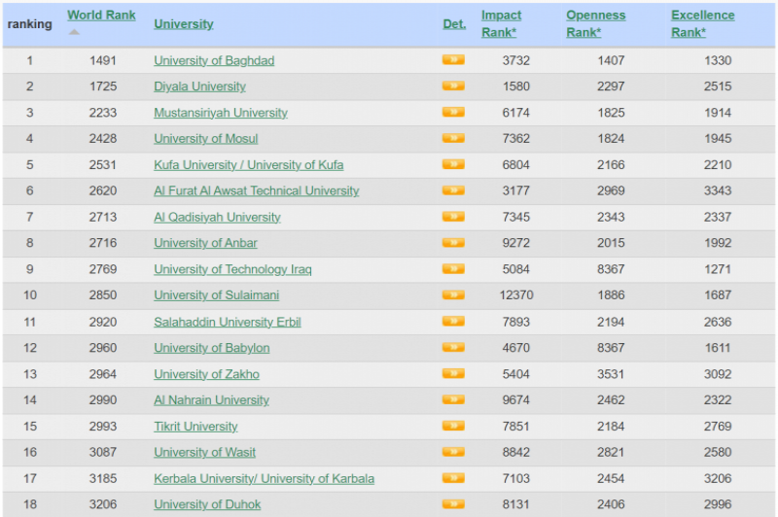Click details icon for University of Sulaimani
The height and width of the screenshot is (517, 778).
(453, 295)
